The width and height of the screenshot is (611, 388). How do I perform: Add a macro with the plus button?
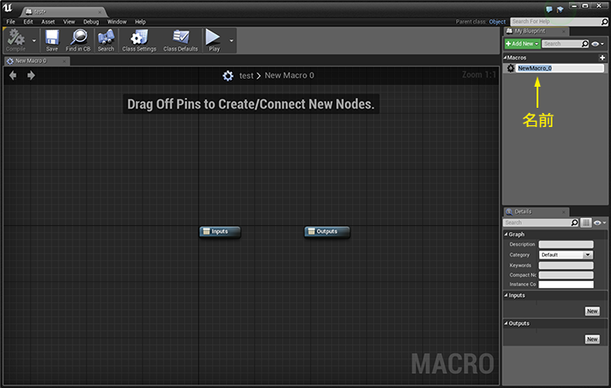602,58
